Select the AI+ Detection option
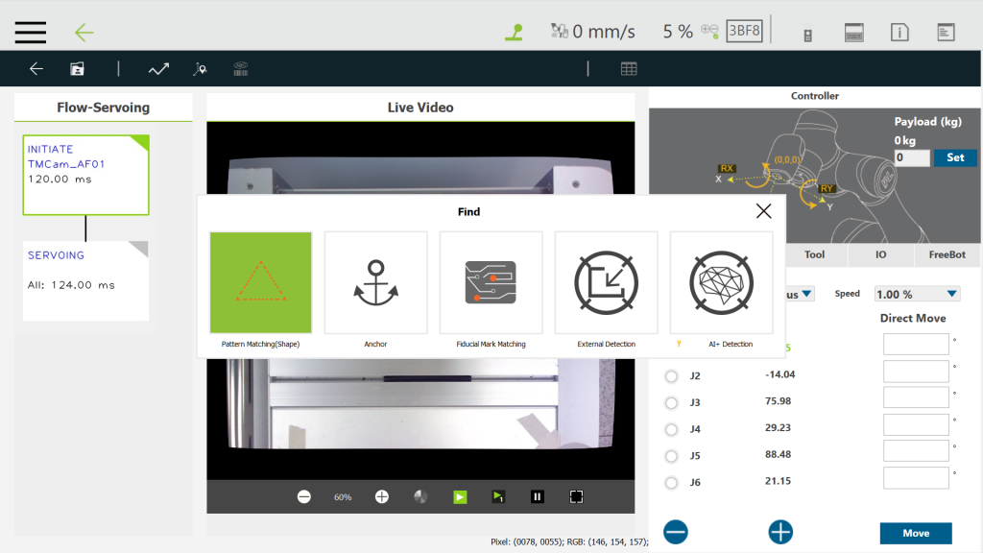Viewport: 983px width, 553px height. click(x=721, y=282)
